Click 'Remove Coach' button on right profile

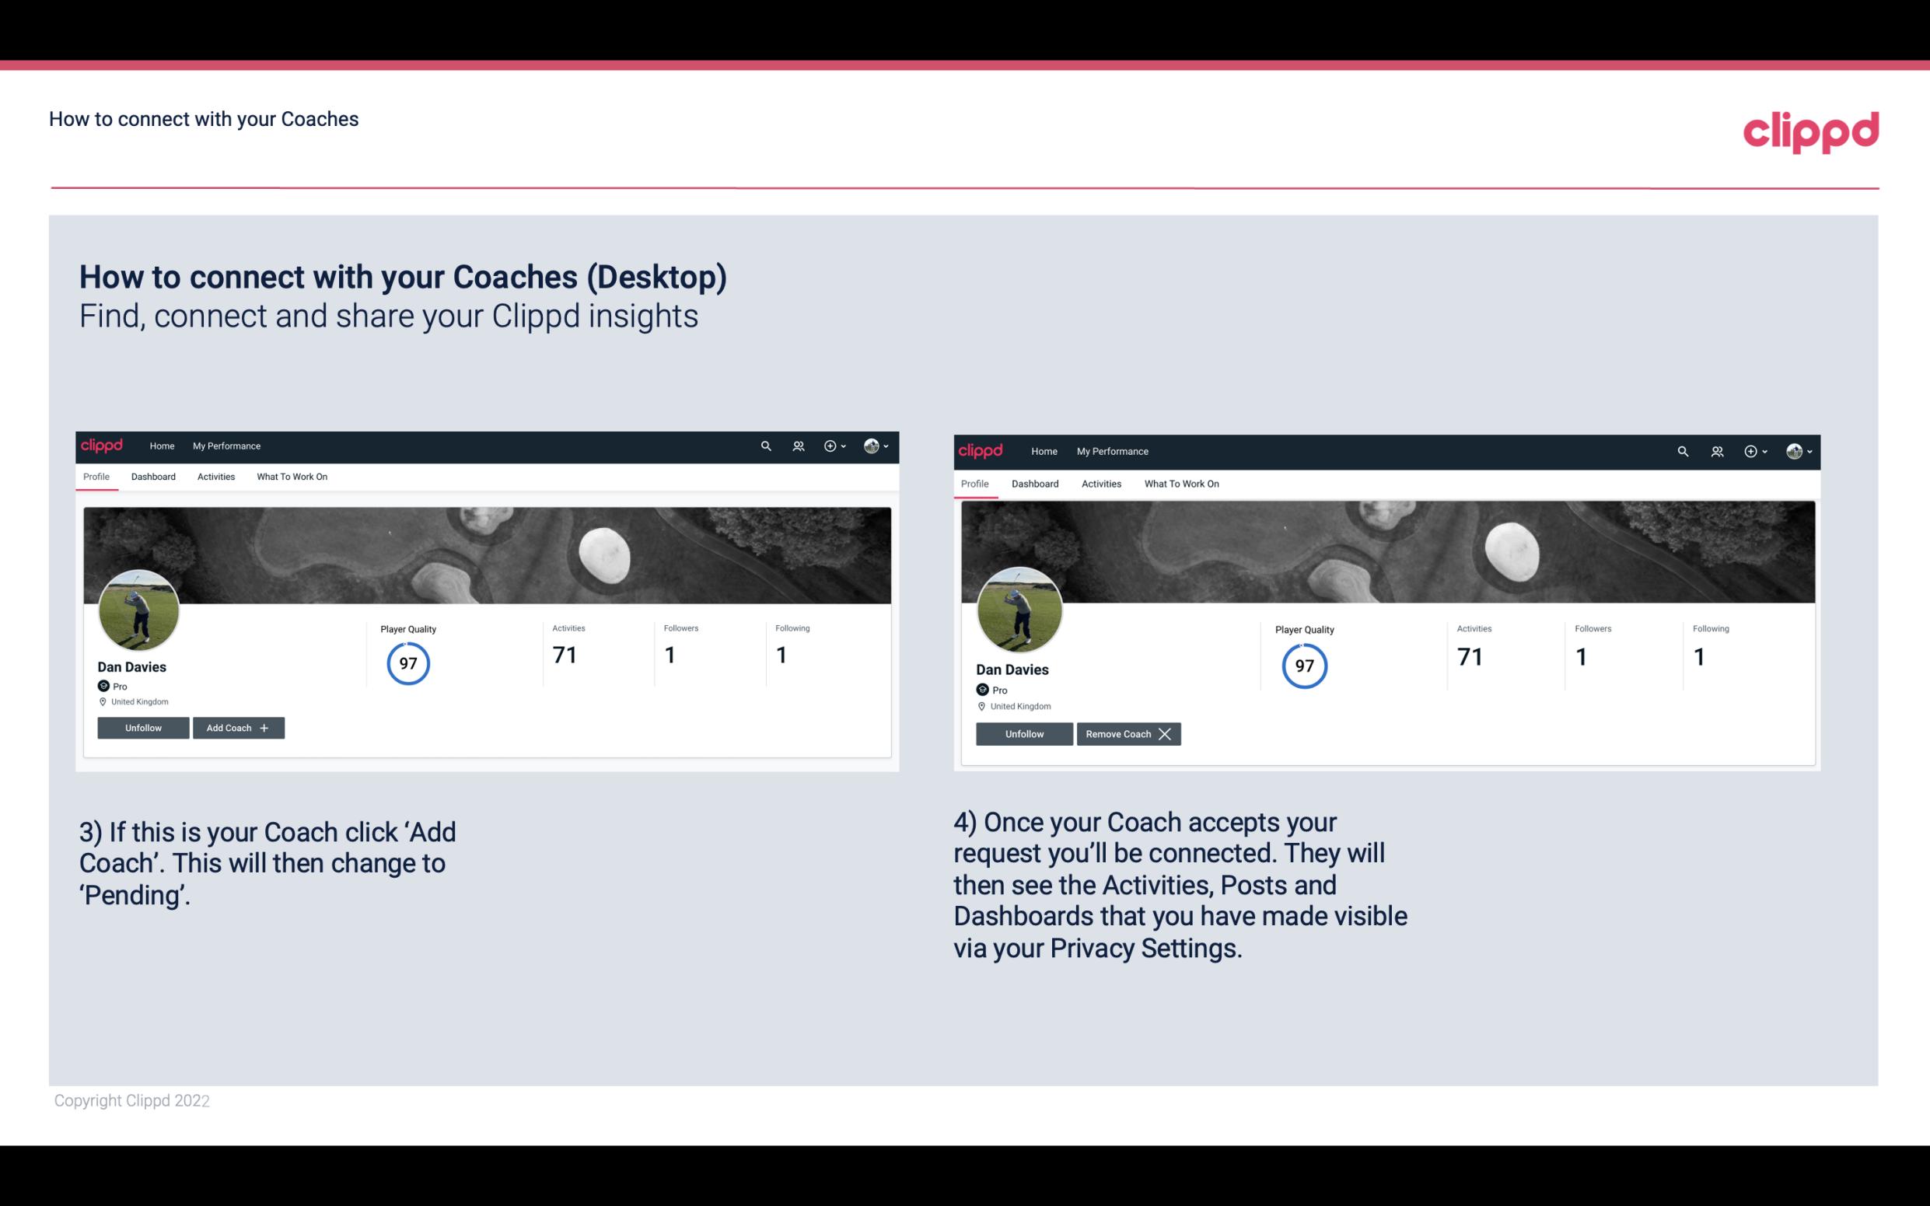(x=1127, y=732)
